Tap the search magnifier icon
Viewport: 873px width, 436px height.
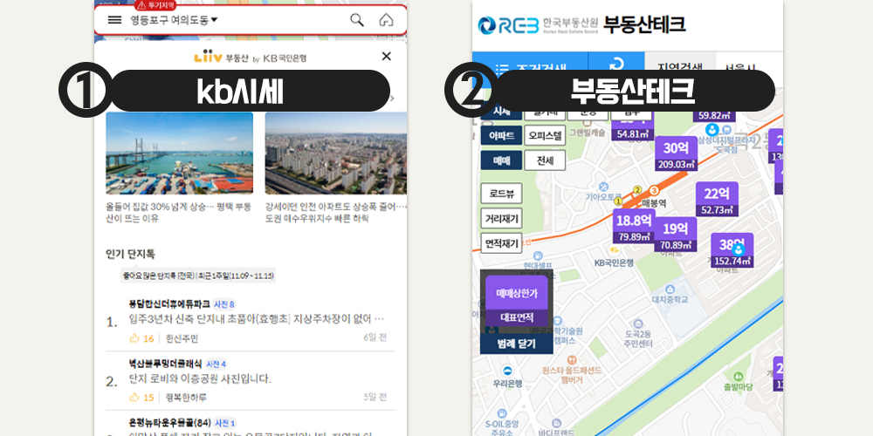(357, 20)
